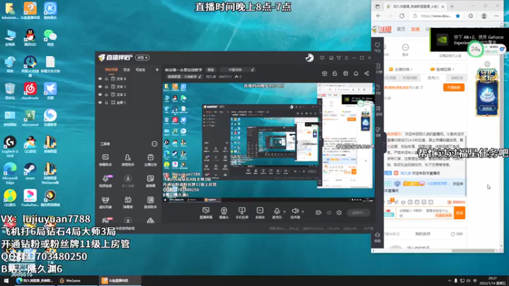The height and width of the screenshot is (286, 509).
Task: Open a new browser tab with plus
Action: pyautogui.click(x=452, y=6)
